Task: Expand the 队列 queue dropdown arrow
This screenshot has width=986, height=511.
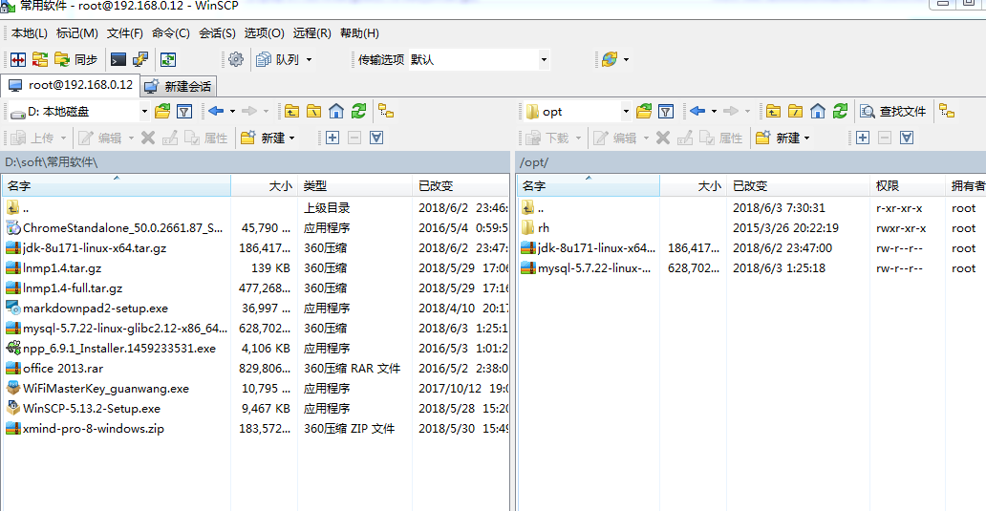Action: tap(309, 60)
